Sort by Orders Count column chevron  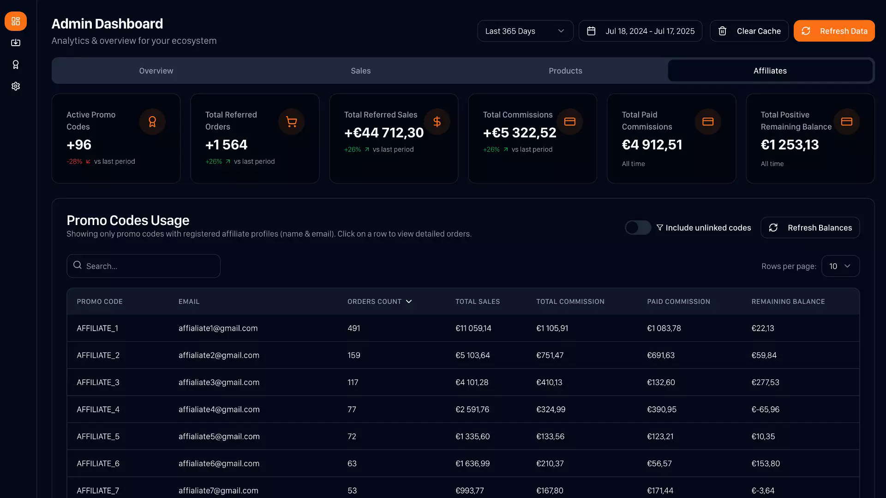pyautogui.click(x=409, y=302)
